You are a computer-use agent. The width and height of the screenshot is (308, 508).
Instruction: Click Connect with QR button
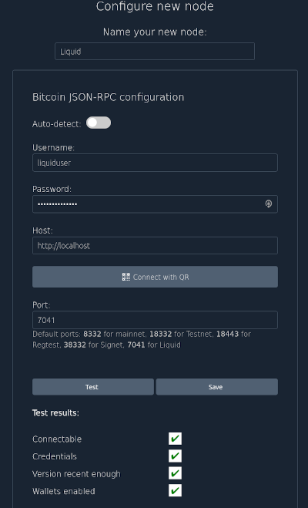click(x=155, y=277)
